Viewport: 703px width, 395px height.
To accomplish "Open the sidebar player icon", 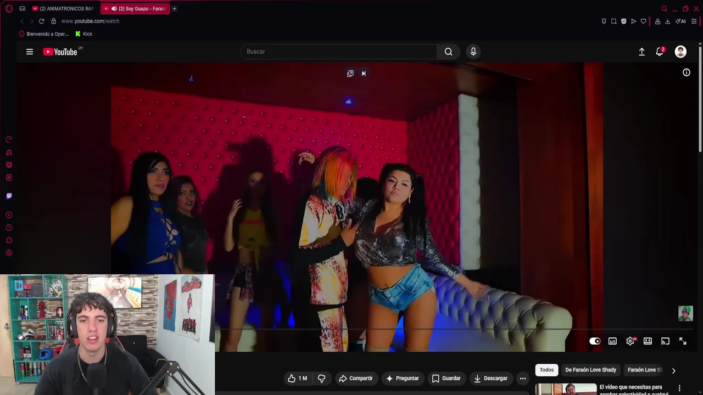I will 9,215.
